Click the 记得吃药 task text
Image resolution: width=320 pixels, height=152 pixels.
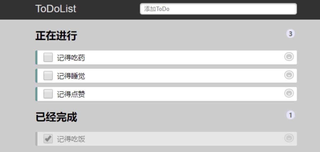[71, 58]
